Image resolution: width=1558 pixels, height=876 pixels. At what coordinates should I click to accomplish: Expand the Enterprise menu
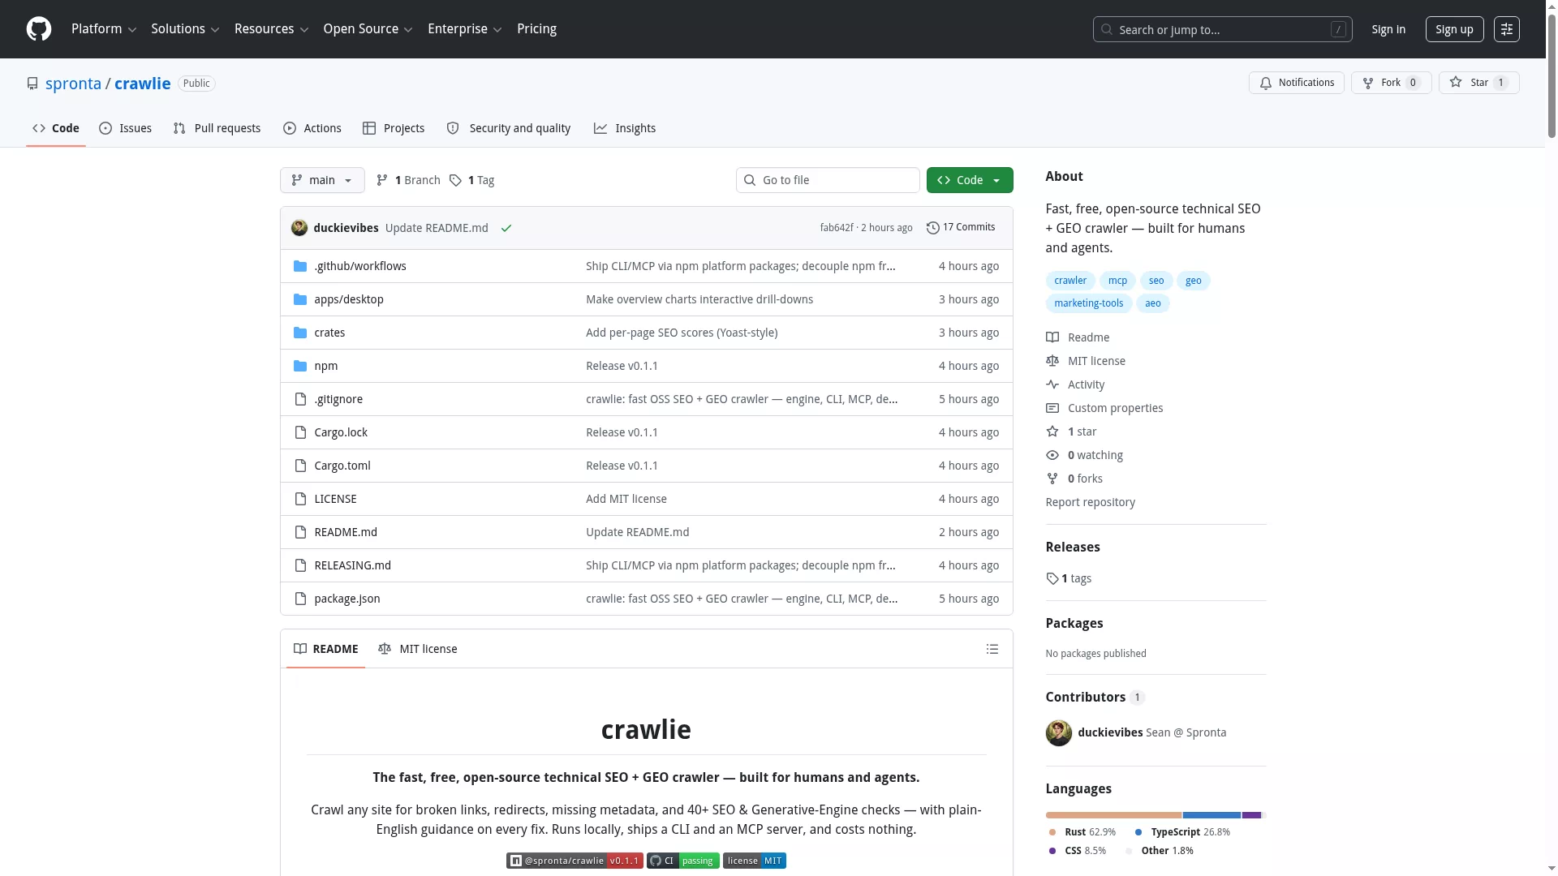tap(464, 29)
